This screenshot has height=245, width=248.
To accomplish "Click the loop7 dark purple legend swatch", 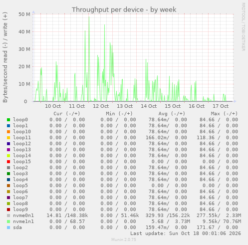I will pos(8,198).
